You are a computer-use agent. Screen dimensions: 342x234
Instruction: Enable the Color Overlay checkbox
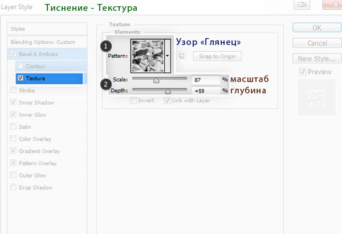pyautogui.click(x=13, y=138)
